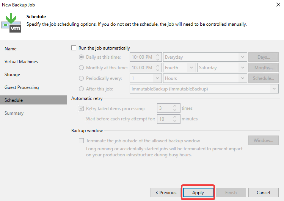Increase retry failed items count up arrow

point(175,106)
